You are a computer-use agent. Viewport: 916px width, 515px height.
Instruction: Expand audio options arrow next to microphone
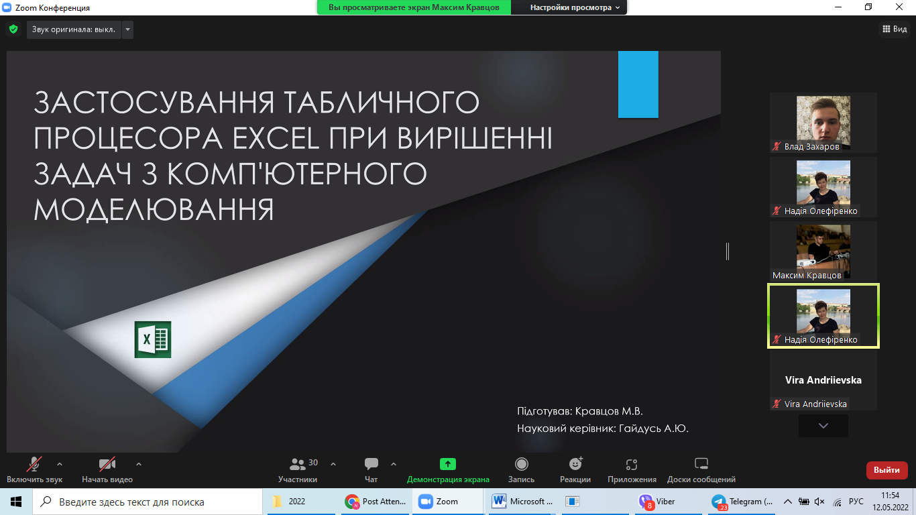pos(60,464)
